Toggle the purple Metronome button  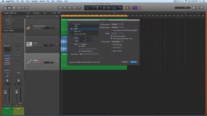point(139,8)
